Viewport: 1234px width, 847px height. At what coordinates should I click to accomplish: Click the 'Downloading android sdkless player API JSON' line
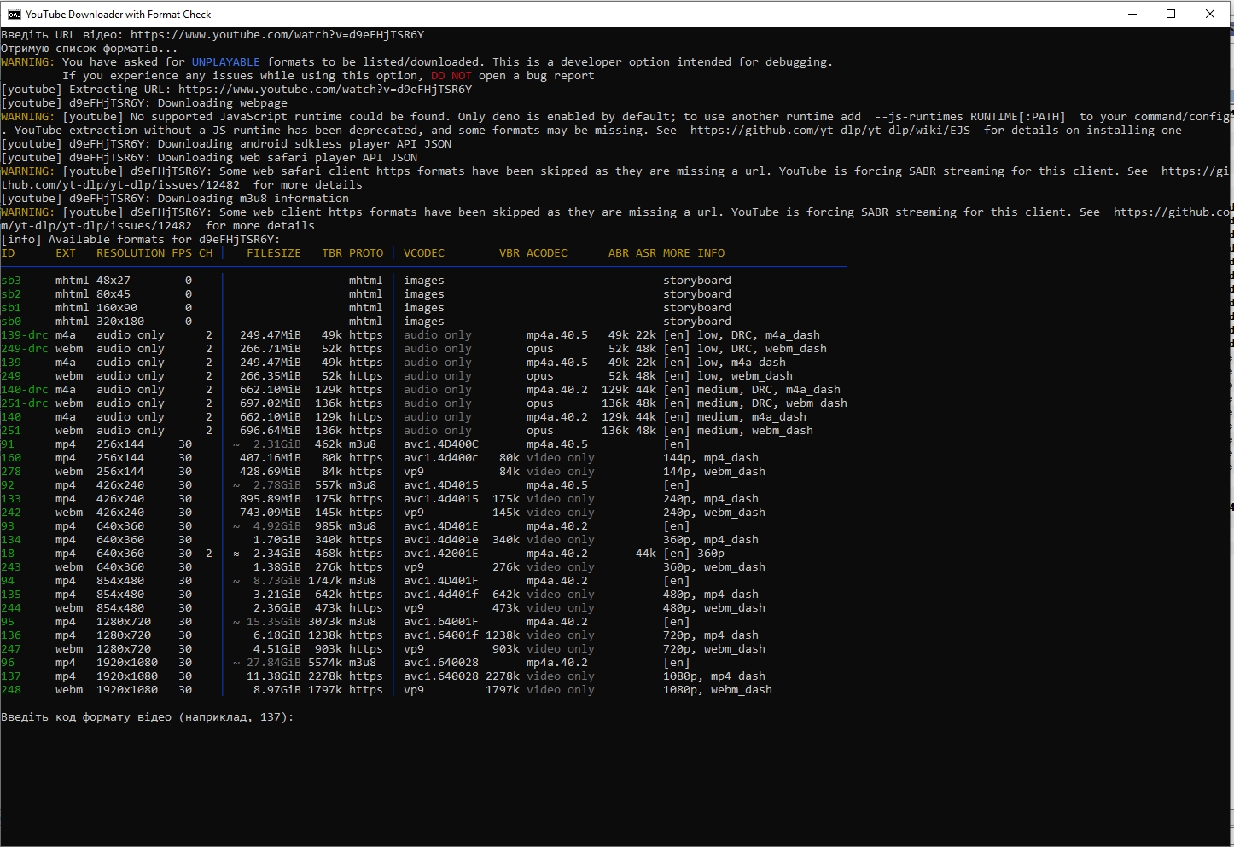point(226,144)
